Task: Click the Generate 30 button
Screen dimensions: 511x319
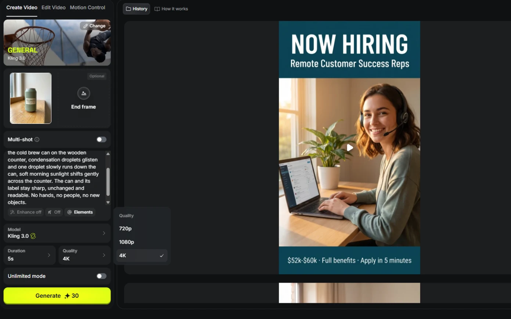Action: click(57, 296)
